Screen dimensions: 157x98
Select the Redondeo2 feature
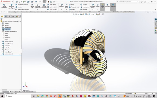click(x=6, y=48)
